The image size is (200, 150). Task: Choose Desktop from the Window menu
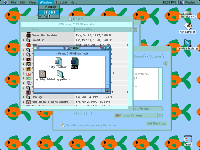[x=49, y=7]
